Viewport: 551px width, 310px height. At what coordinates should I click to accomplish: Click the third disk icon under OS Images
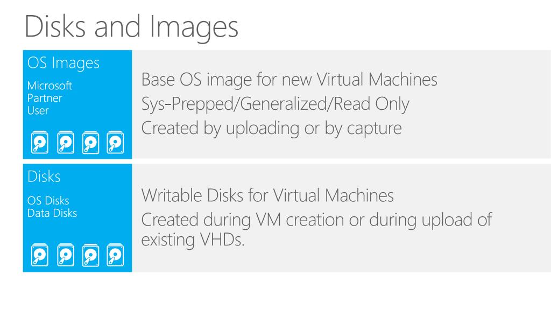pyautogui.click(x=90, y=142)
